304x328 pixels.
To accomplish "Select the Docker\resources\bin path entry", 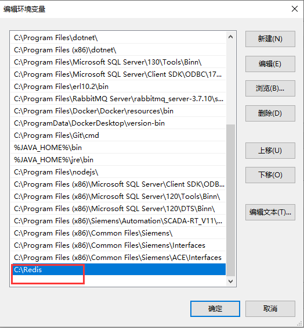I will (x=118, y=111).
